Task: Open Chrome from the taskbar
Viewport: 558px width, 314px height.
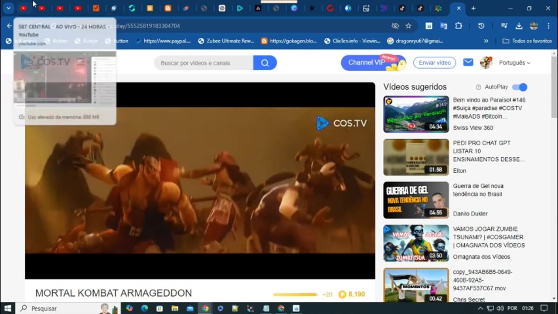Action: (x=205, y=308)
